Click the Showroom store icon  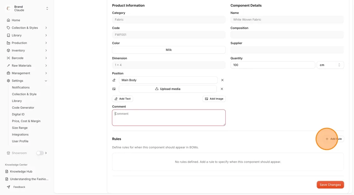pyautogui.click(x=8, y=153)
